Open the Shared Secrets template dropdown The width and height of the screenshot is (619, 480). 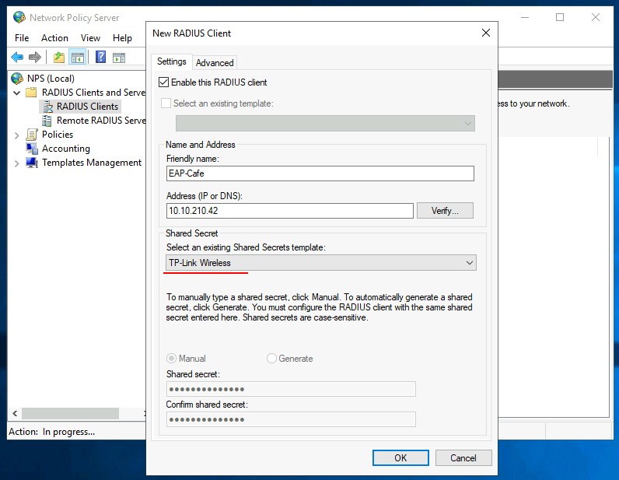click(x=320, y=263)
